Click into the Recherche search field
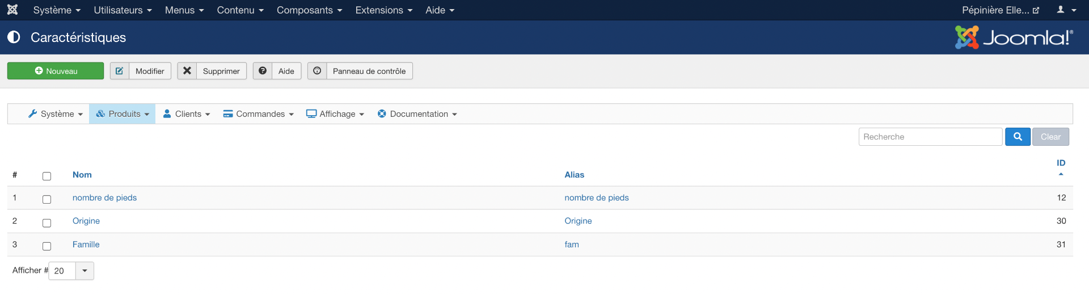The width and height of the screenshot is (1089, 295). pos(930,137)
